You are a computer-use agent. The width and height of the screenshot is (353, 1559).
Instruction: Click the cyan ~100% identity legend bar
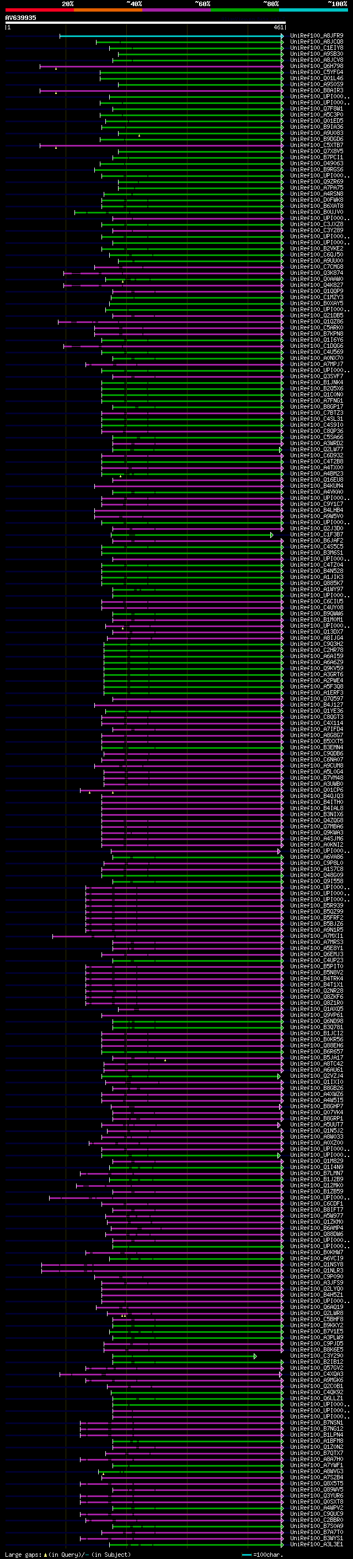(313, 10)
